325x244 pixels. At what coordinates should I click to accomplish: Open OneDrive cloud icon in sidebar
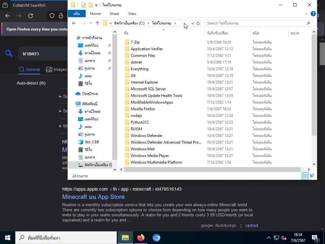78,94
